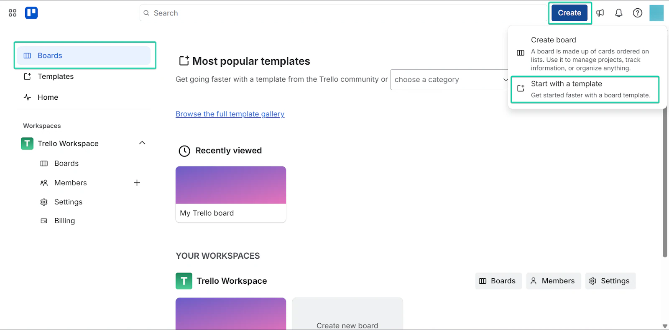This screenshot has height=330, width=669.
Task: Open the account avatar menu
Action: pos(656,13)
